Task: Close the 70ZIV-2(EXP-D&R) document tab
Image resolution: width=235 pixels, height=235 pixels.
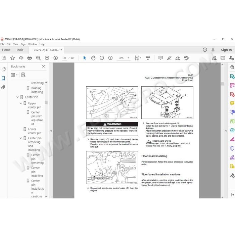Action: coord(61,50)
